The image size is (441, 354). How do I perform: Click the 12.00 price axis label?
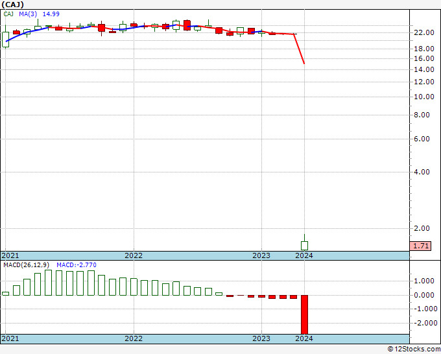pyautogui.click(x=424, y=82)
